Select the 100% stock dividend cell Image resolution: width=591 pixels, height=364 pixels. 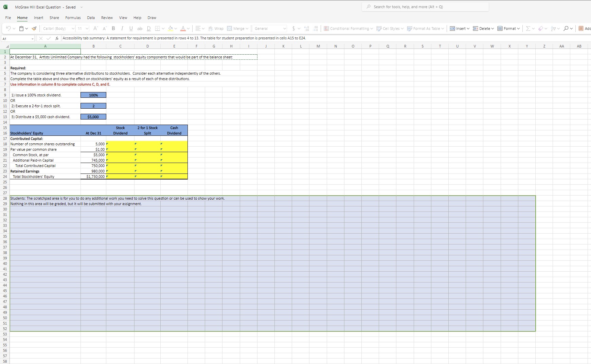click(93, 95)
